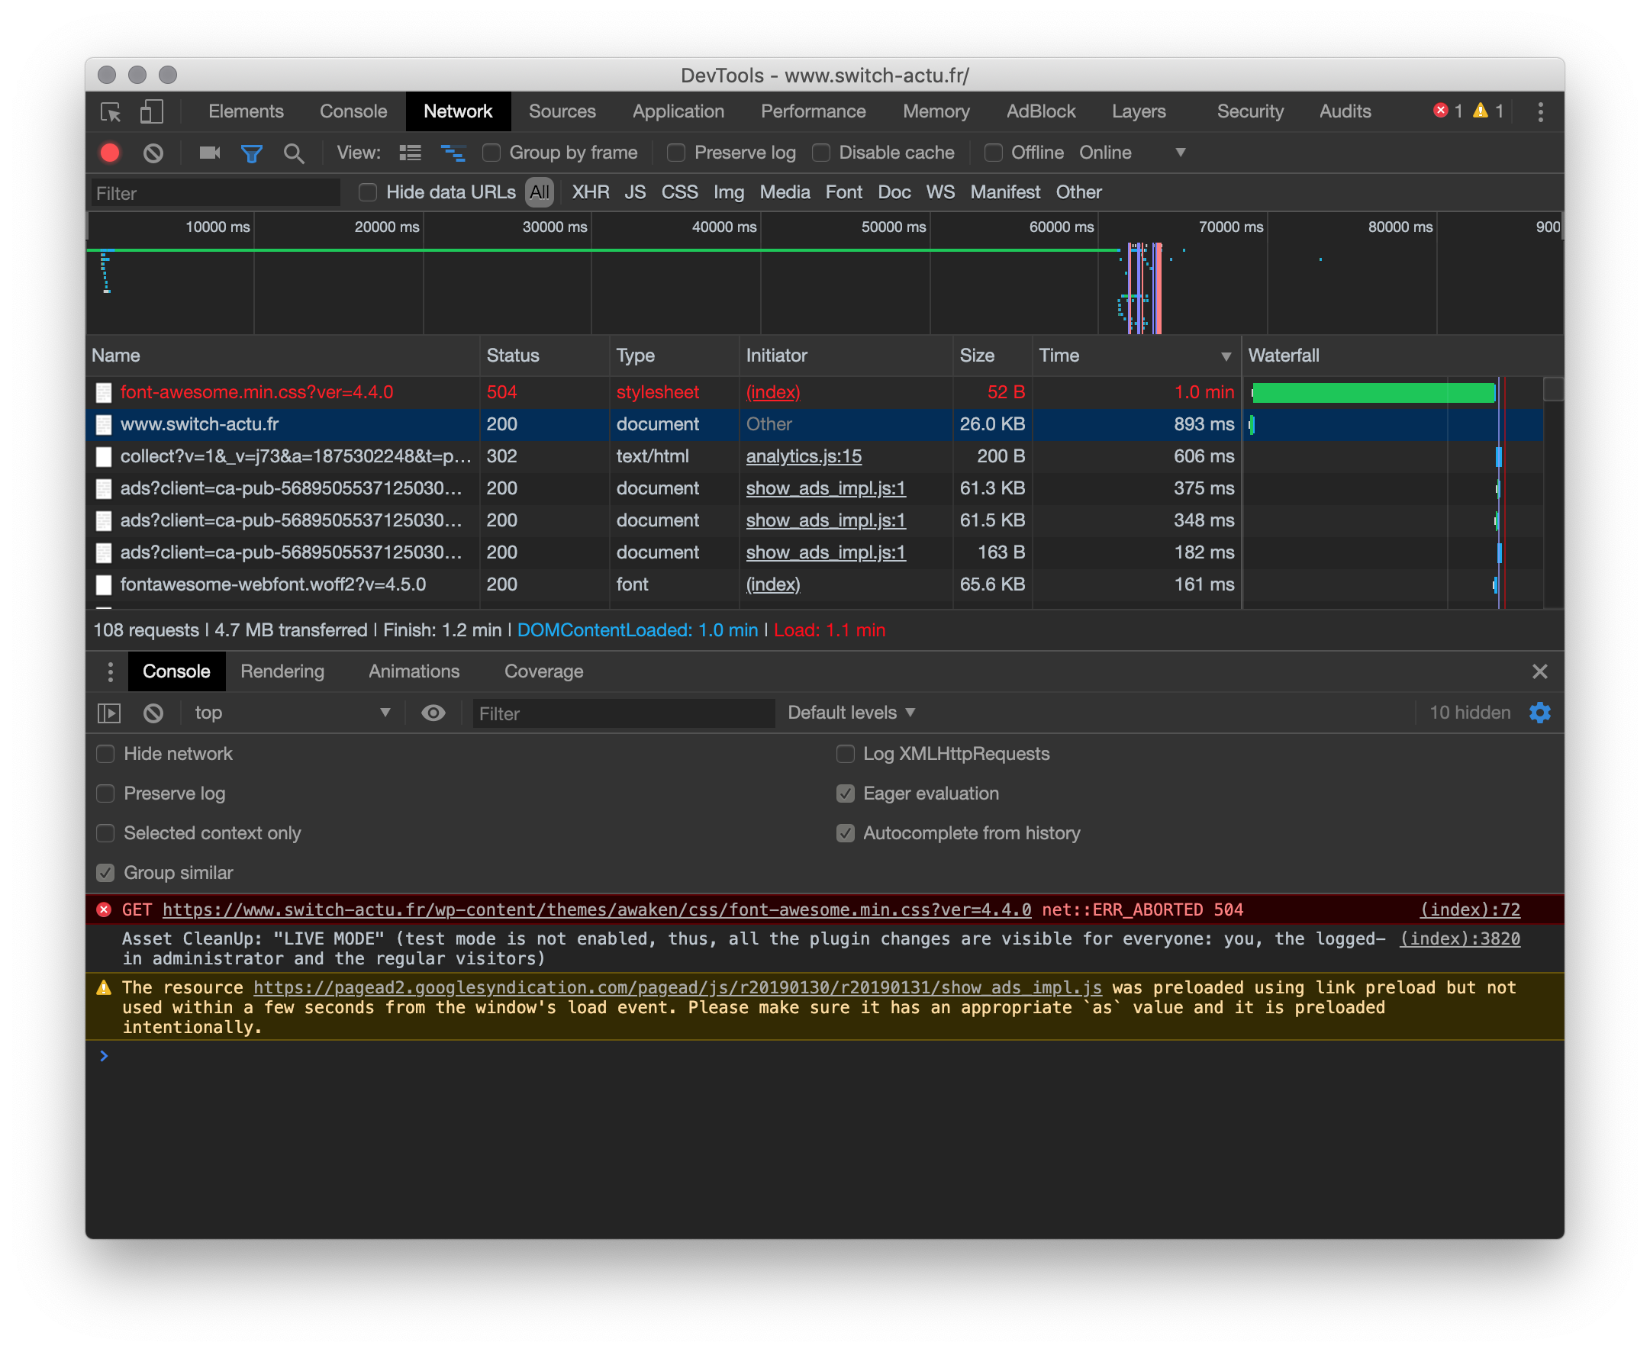Viewport: 1650px width, 1352px height.
Task: Switch to the Sources tab
Action: 562,112
